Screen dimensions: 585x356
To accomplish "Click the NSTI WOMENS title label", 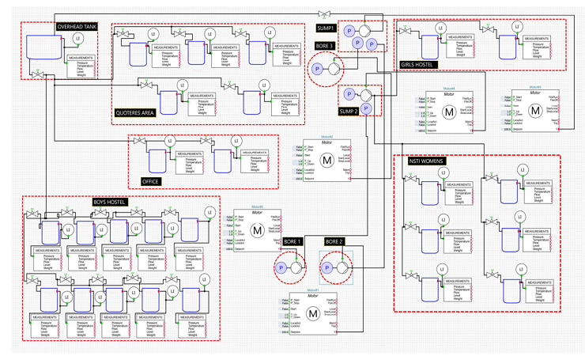I will pos(427,161).
